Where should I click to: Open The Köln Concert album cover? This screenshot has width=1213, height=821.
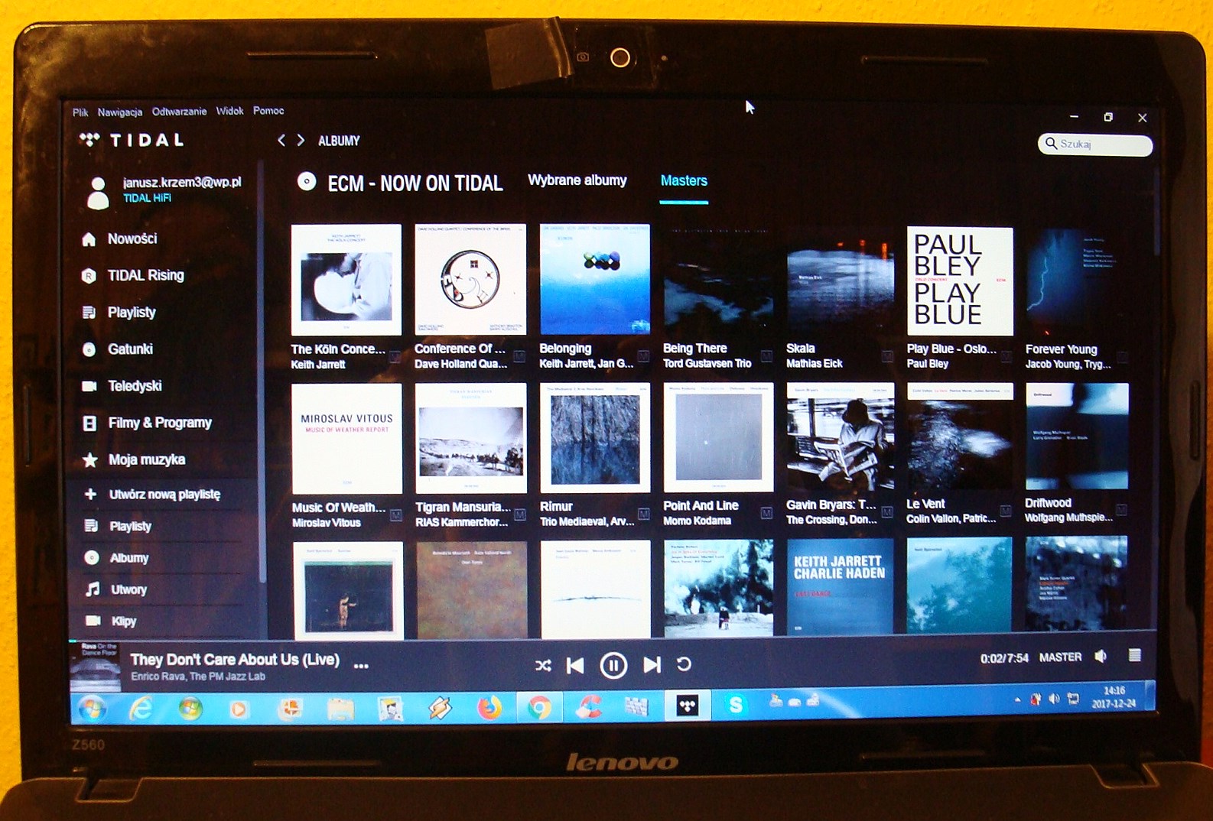pos(346,280)
